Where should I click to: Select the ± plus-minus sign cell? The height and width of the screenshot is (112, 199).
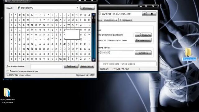tap(60, 40)
